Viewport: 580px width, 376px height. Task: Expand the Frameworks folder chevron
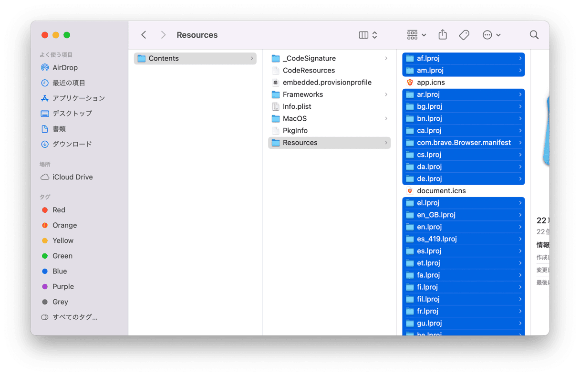(x=386, y=94)
